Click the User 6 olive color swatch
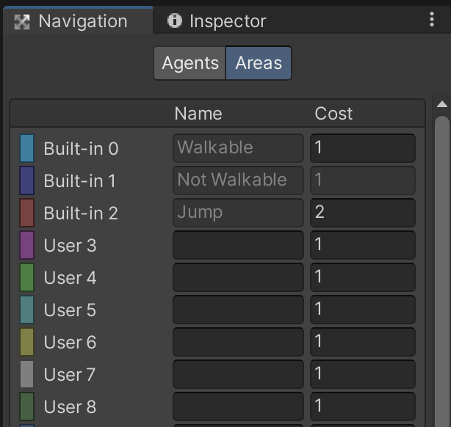The image size is (451, 427). (27, 342)
